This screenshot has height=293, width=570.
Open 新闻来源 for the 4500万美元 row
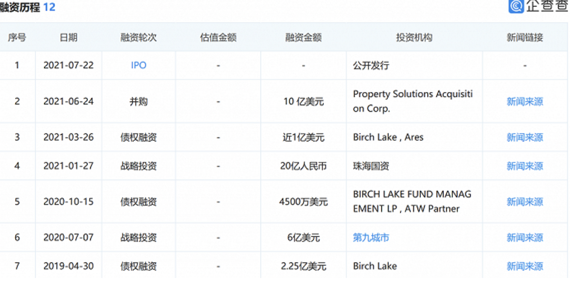pyautogui.click(x=524, y=201)
